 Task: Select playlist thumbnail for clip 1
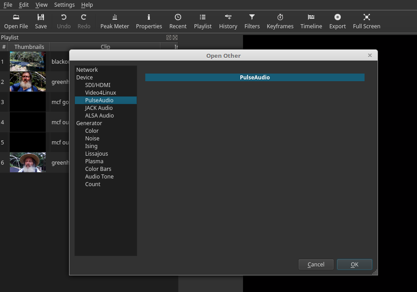[x=28, y=61]
